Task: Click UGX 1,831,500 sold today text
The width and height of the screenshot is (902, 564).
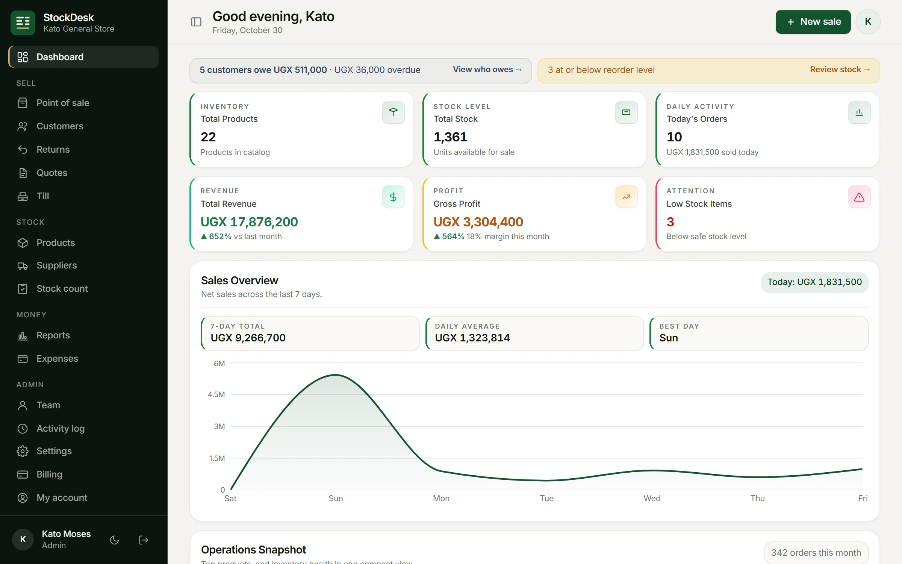Action: click(x=712, y=152)
